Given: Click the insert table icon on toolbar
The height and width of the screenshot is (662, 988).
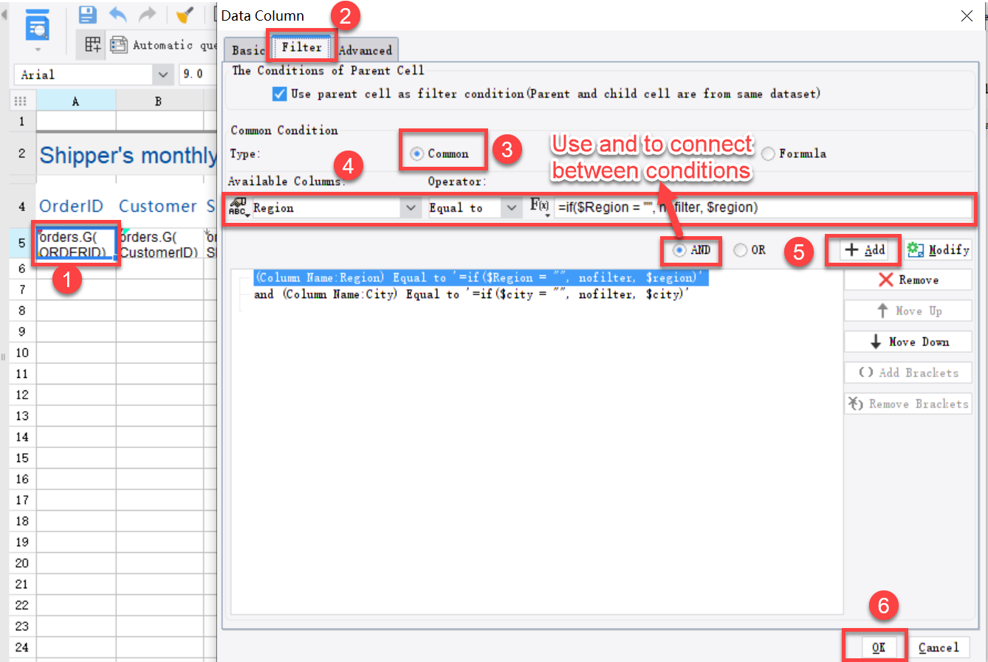Looking at the screenshot, I should pyautogui.click(x=92, y=44).
